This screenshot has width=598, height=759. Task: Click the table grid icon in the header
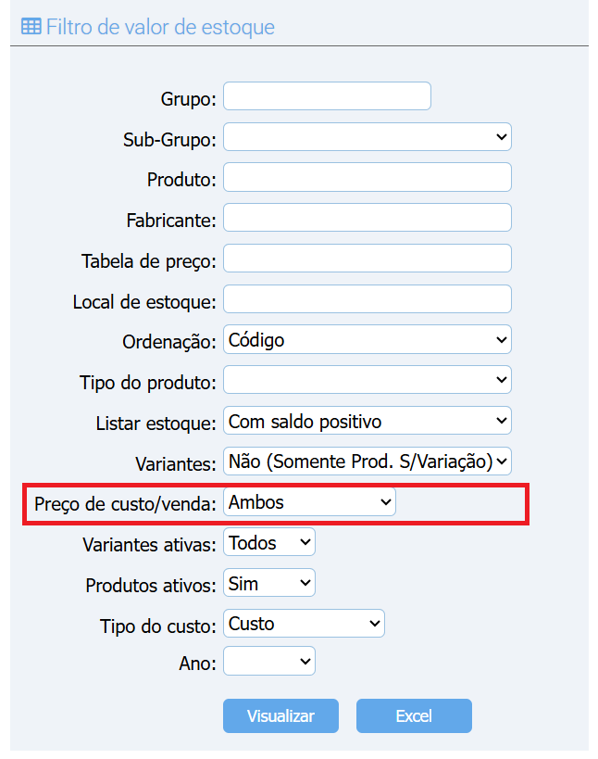(31, 27)
